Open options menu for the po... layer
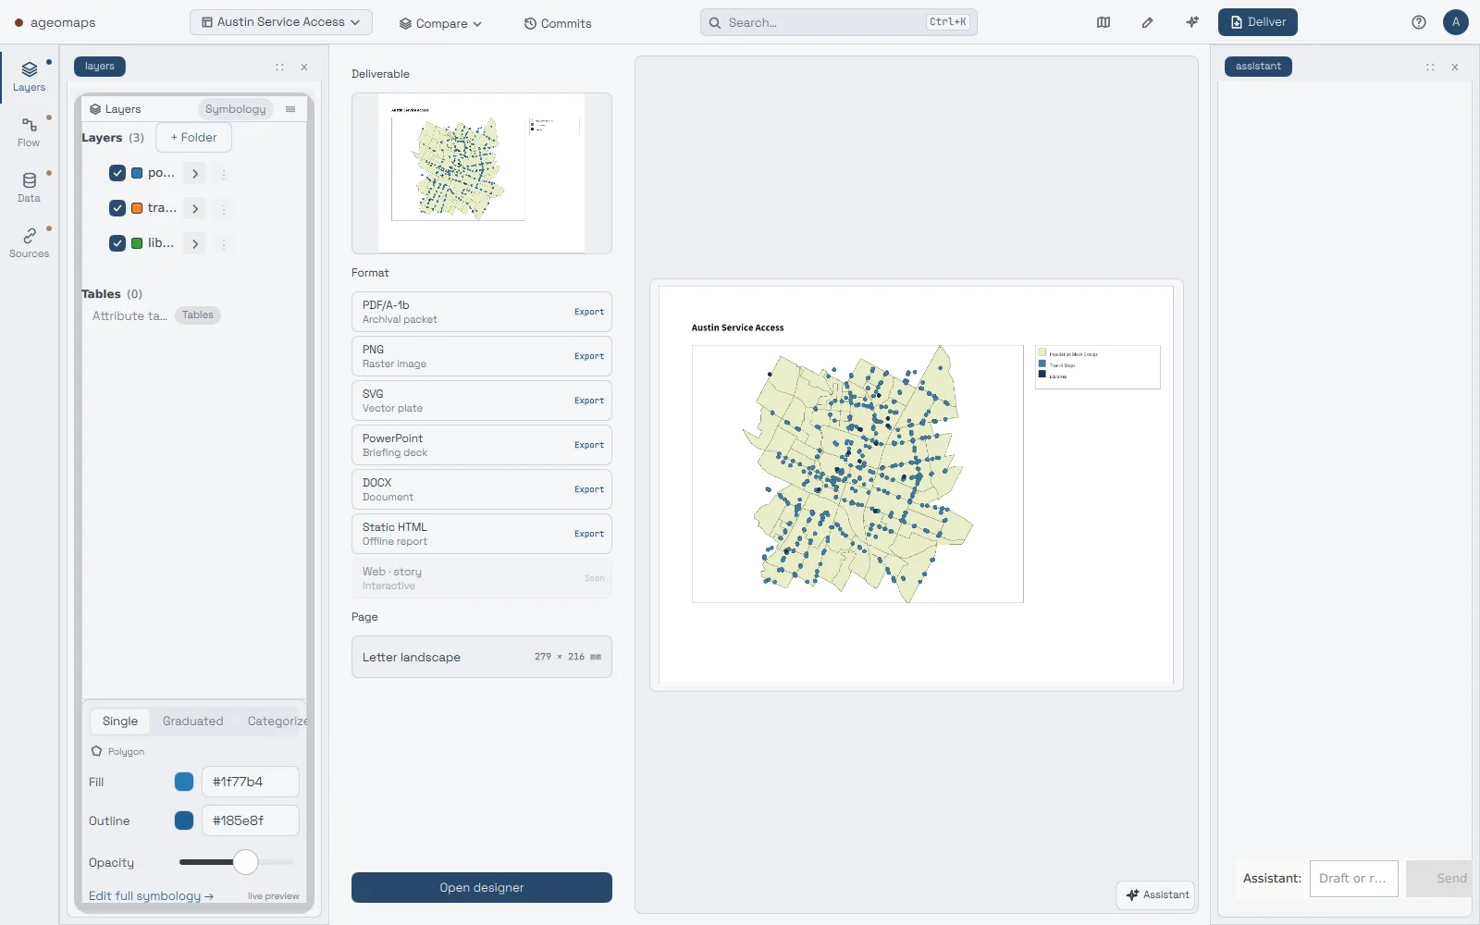Viewport: 1480px width, 925px height. click(x=223, y=174)
